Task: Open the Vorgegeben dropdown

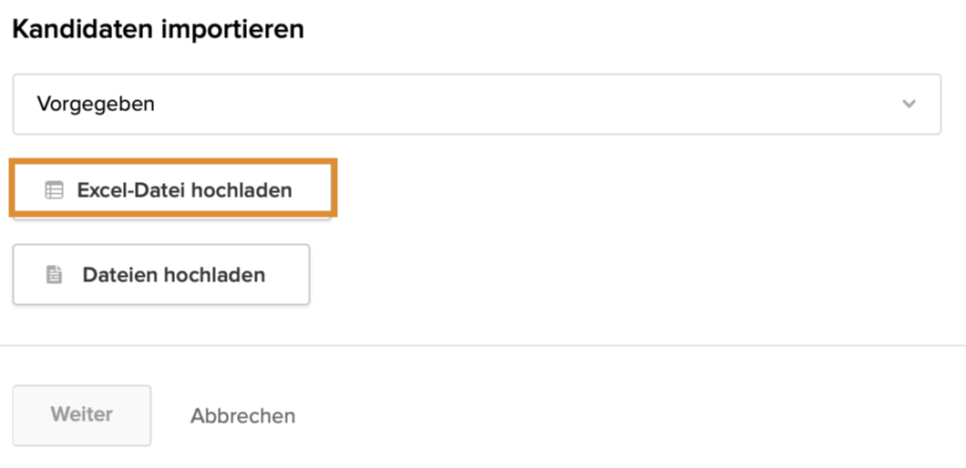Action: (x=476, y=104)
